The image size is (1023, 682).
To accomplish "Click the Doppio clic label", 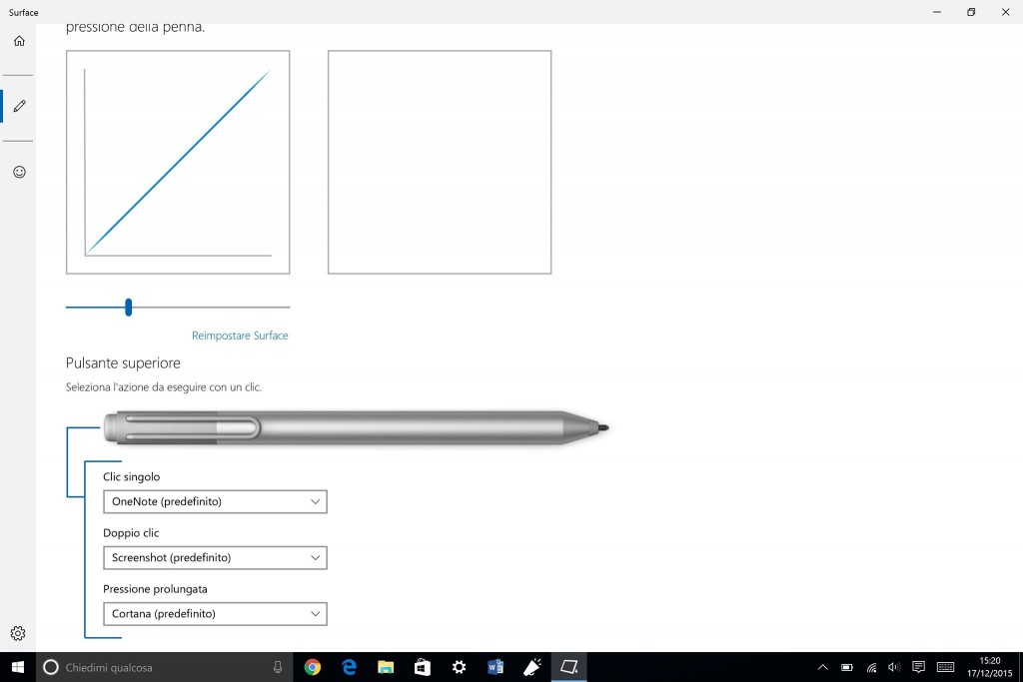I will click(131, 532).
